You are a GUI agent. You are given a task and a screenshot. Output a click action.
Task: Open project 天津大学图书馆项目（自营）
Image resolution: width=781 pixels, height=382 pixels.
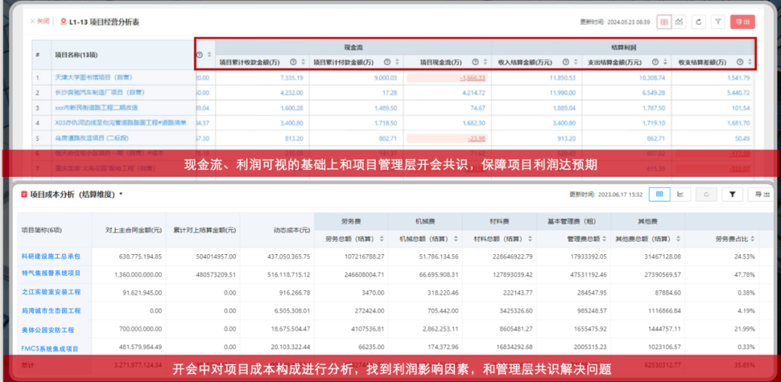click(93, 77)
